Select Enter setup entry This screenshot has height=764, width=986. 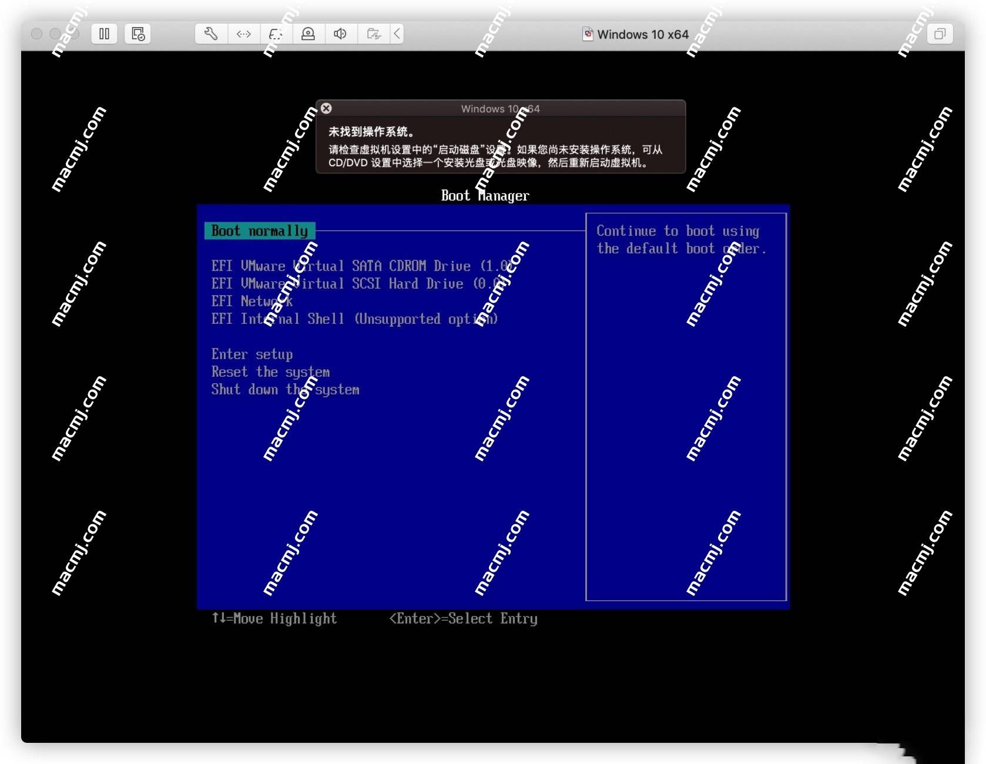pyautogui.click(x=252, y=354)
